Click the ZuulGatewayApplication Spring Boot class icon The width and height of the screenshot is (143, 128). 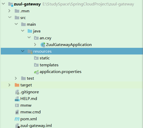[43, 45]
